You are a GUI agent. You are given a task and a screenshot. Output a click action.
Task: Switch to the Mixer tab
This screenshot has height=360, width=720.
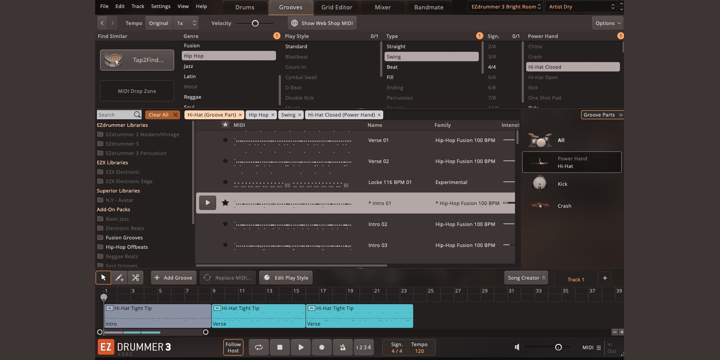point(382,7)
